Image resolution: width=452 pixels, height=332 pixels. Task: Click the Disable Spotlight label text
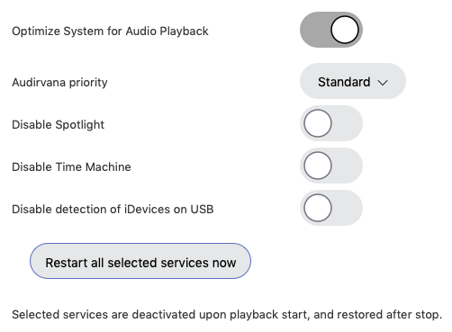click(x=59, y=125)
